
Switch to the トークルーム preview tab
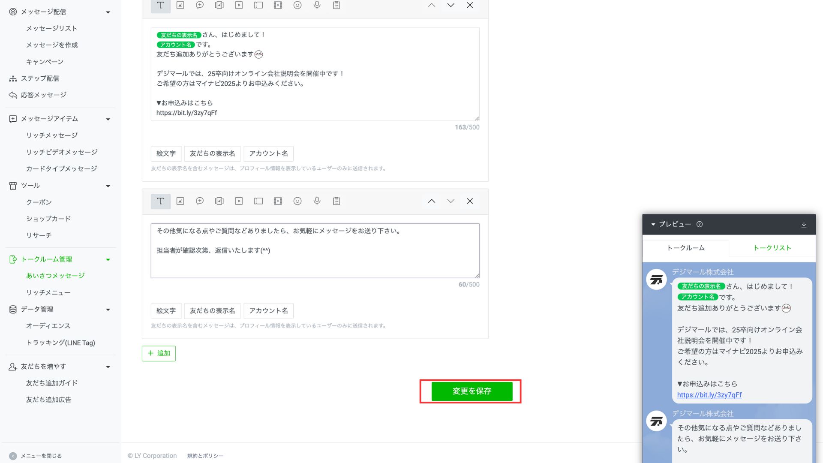685,248
